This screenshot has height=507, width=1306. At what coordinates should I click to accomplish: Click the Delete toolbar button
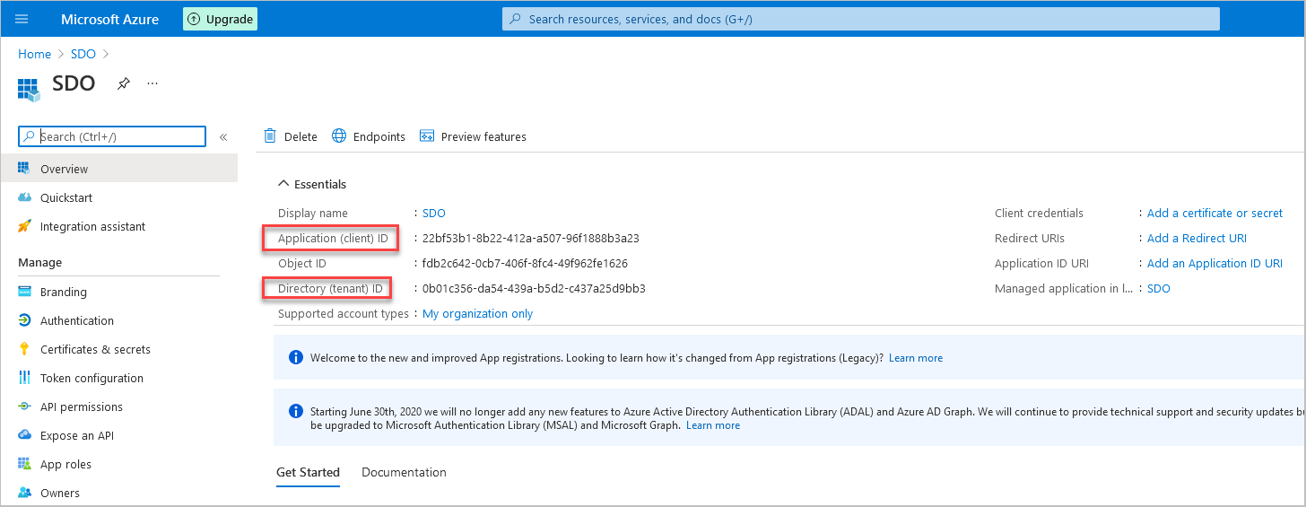click(x=290, y=136)
